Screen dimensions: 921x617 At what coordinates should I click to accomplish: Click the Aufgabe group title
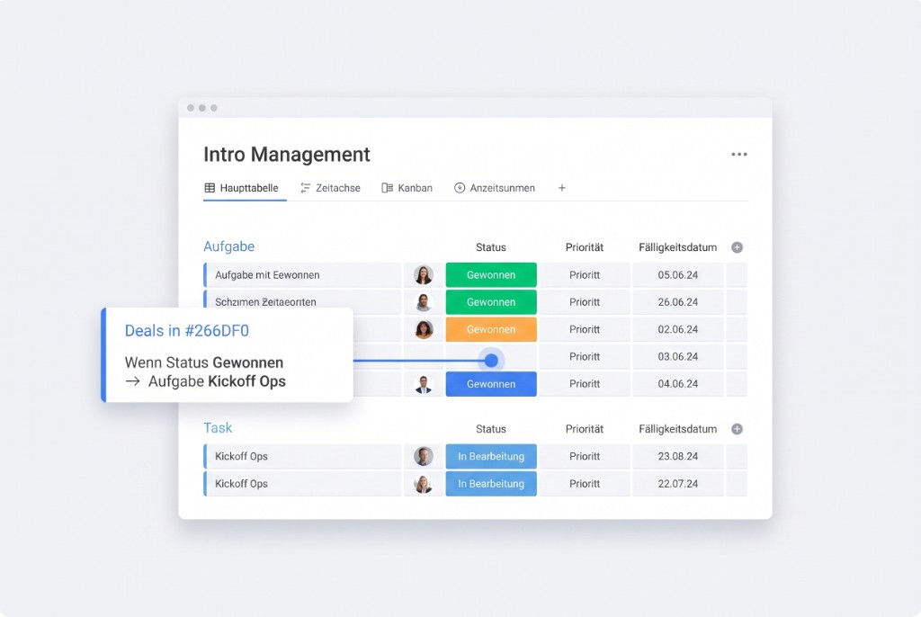coord(229,246)
